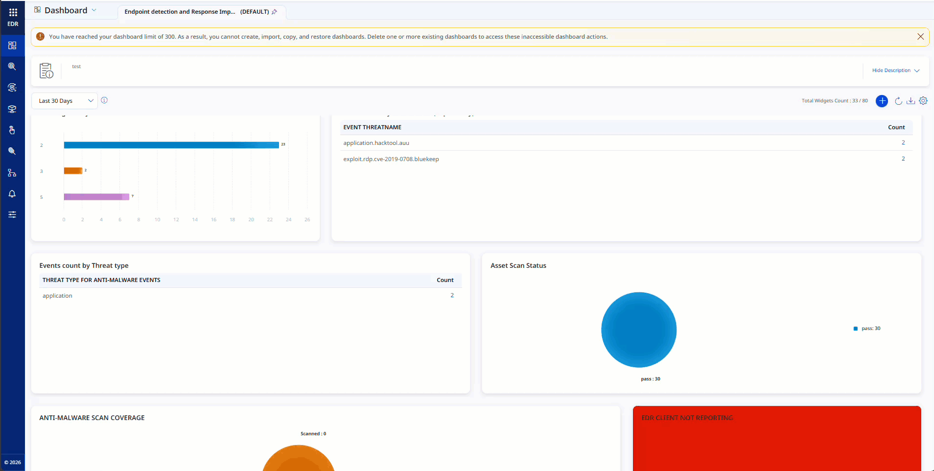Refresh the dashboard with circular arrow icon
The width and height of the screenshot is (934, 471).
(x=898, y=101)
